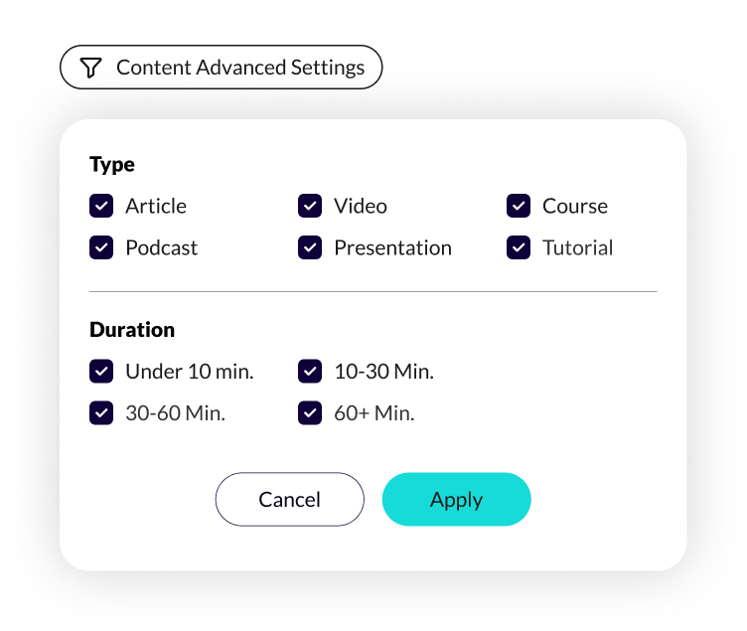Screen dimensions: 747x631
Task: Click the Tutorial label text
Action: [x=578, y=247]
